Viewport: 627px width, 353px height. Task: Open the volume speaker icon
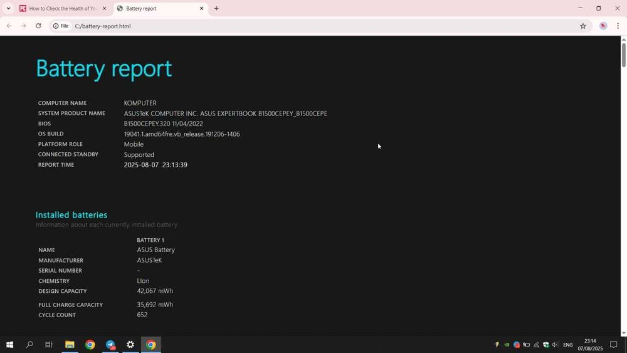tap(555, 345)
